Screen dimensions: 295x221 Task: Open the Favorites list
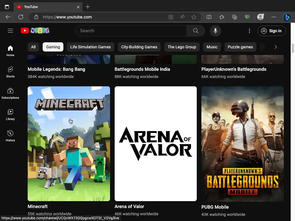(x=222, y=17)
